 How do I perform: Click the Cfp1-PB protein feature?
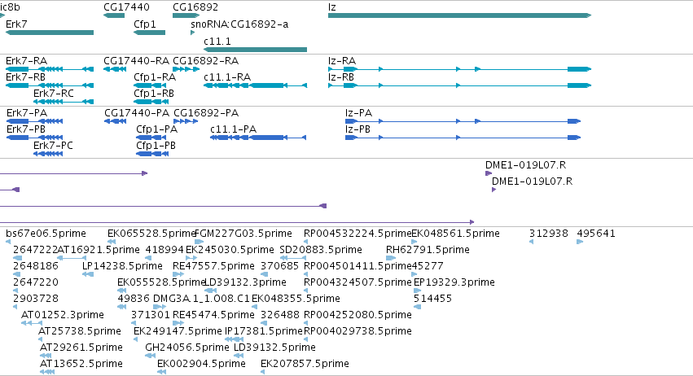(152, 154)
